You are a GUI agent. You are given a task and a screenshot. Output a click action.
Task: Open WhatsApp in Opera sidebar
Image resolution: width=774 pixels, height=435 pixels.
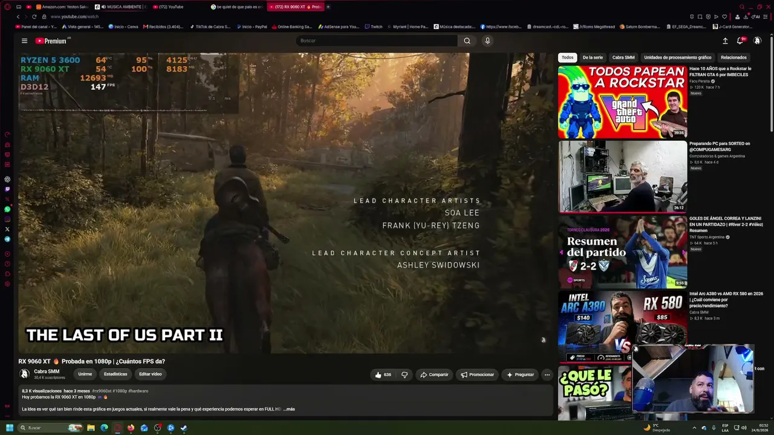[7, 209]
